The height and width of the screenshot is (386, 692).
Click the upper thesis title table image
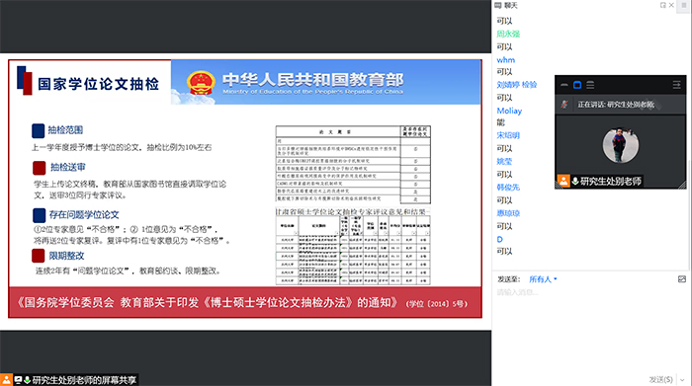(353, 164)
